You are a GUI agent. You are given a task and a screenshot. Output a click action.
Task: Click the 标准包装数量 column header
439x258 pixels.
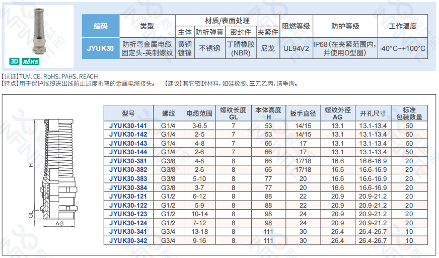(409, 113)
